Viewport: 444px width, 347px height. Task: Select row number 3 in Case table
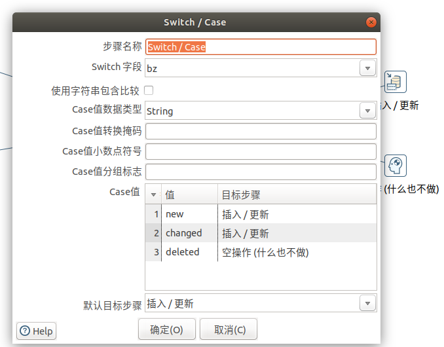[153, 252]
